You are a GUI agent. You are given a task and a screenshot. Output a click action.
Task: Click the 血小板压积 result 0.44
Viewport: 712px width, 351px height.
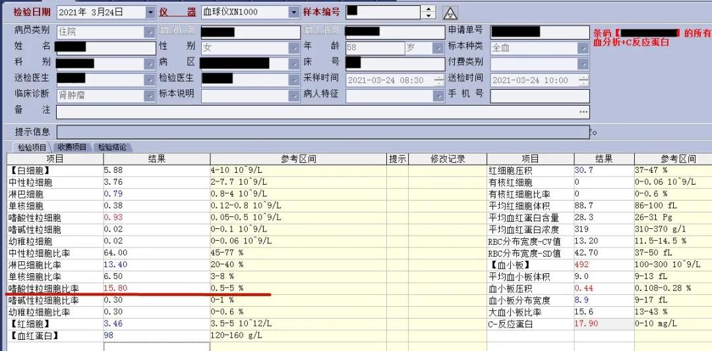(584, 289)
